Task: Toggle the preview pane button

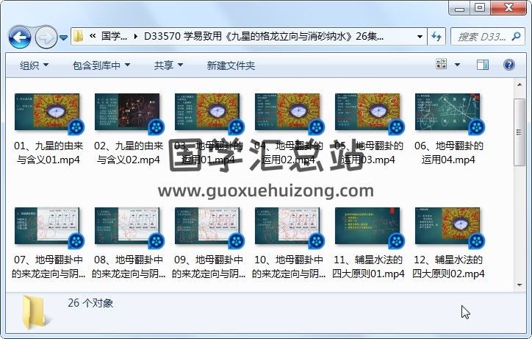Action: tap(483, 65)
